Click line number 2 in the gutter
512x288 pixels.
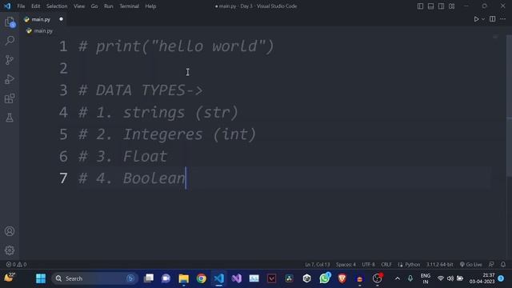63,68
